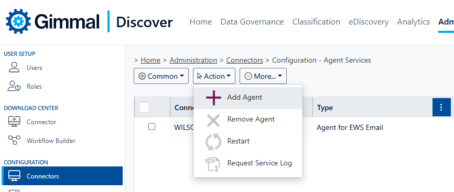Click the Request Service Log file icon
Viewport: 454px width, 192px height.
(x=213, y=164)
